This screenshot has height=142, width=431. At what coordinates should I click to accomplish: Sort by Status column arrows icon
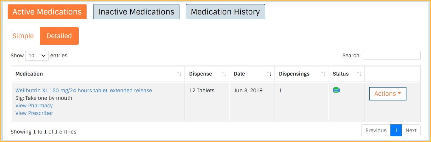359,74
